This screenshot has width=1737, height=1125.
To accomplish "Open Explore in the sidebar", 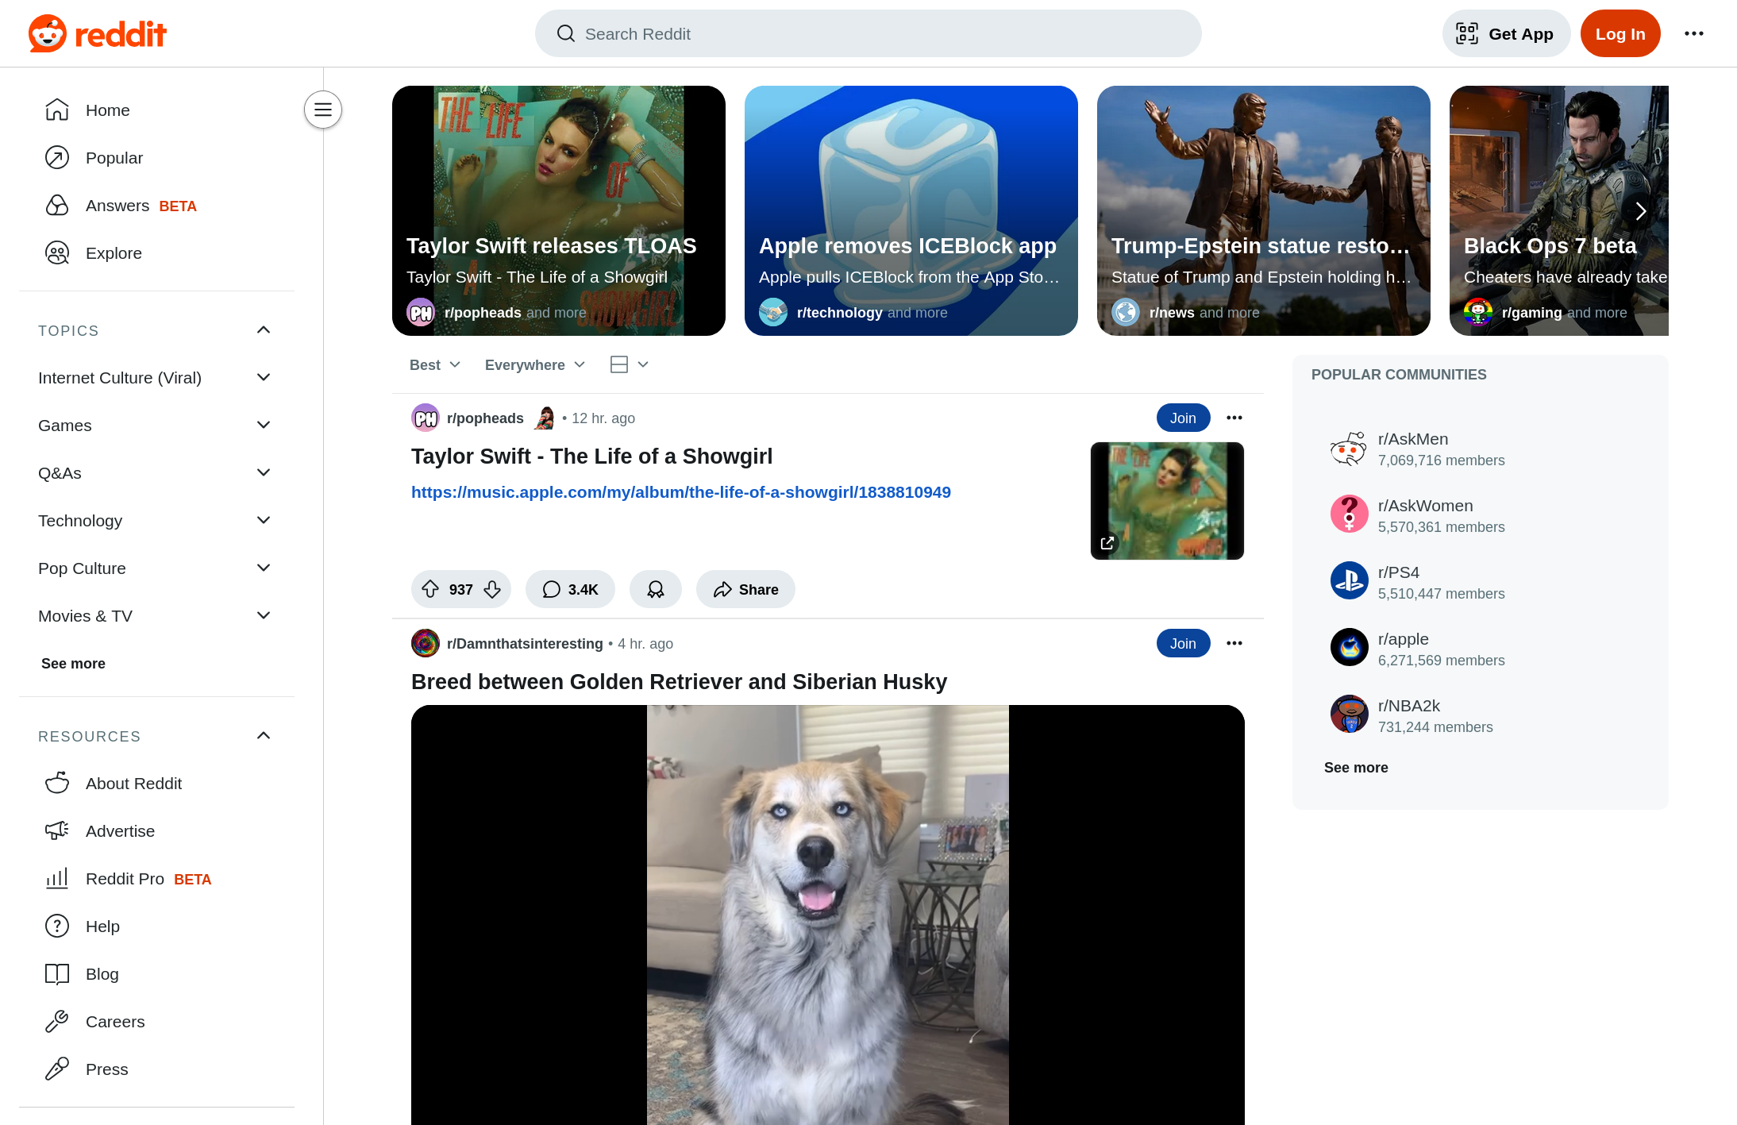I will coord(114,253).
